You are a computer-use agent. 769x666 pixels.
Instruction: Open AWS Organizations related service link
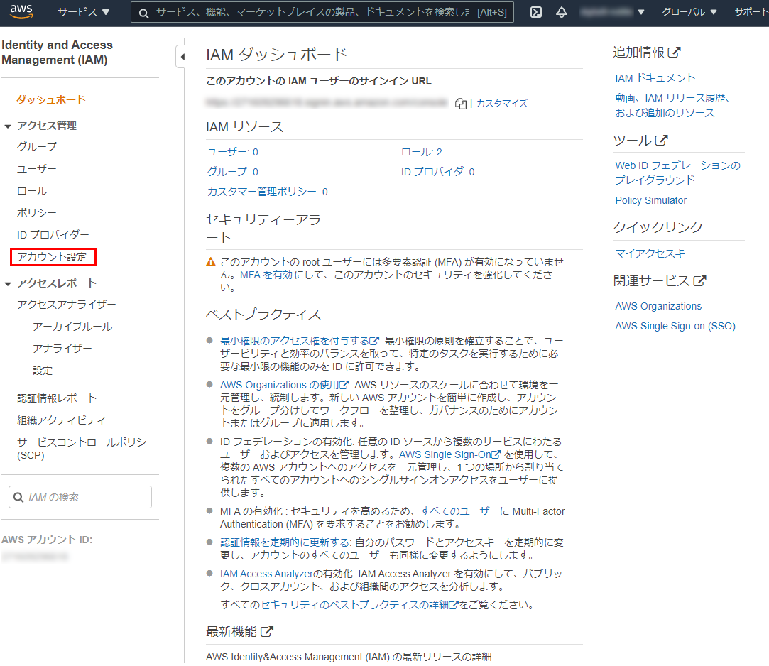tap(658, 307)
